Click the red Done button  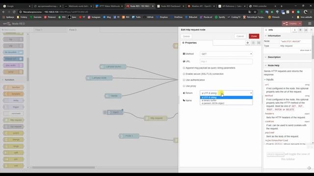coord(254,36)
